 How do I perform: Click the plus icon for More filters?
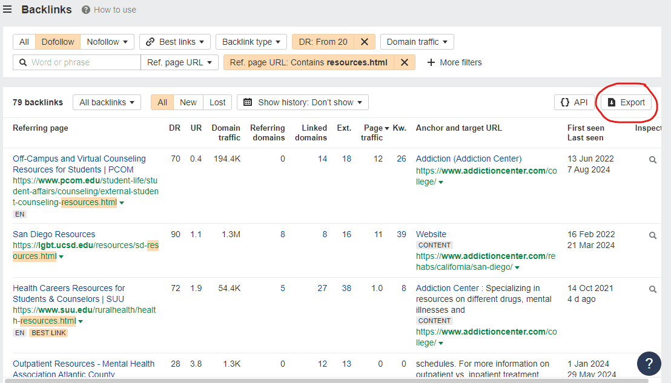(431, 62)
